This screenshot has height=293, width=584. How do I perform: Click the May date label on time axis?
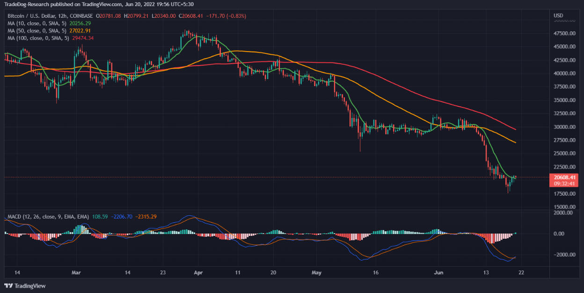(317, 272)
